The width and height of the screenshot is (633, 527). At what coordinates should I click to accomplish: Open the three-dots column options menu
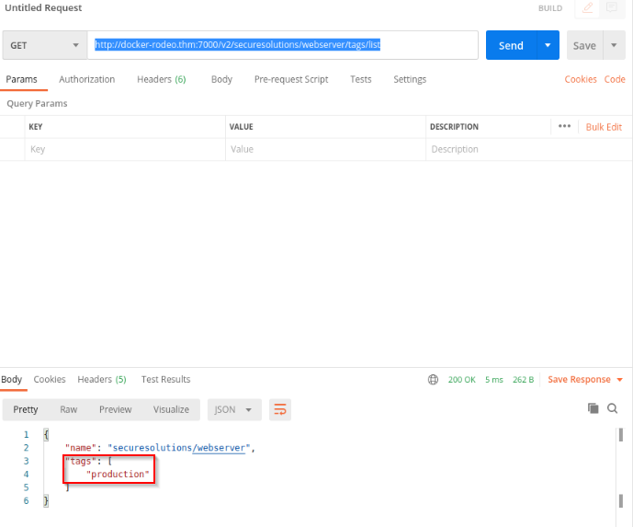coord(564,126)
